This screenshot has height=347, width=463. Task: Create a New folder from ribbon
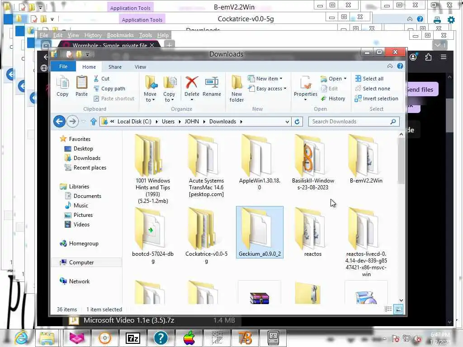[x=237, y=89]
